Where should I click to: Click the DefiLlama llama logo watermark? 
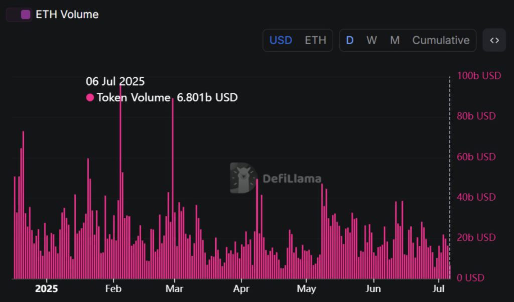243,178
